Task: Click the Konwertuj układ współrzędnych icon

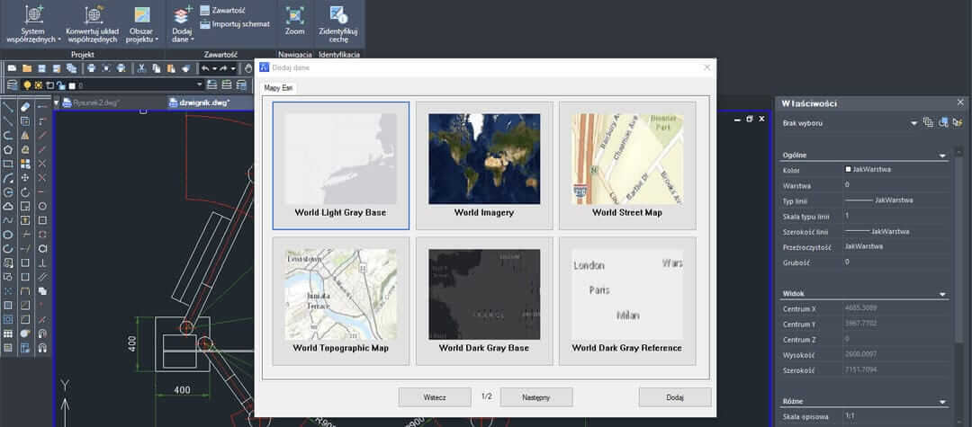Action: tap(94, 16)
